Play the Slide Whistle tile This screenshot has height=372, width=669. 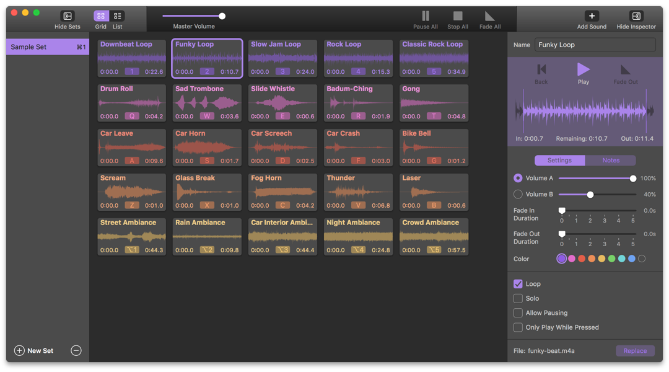pos(282,103)
